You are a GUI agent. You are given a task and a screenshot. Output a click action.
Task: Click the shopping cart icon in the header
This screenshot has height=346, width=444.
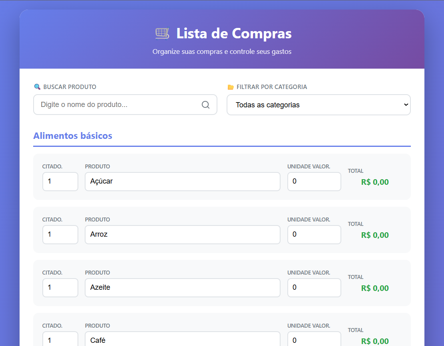coord(161,34)
